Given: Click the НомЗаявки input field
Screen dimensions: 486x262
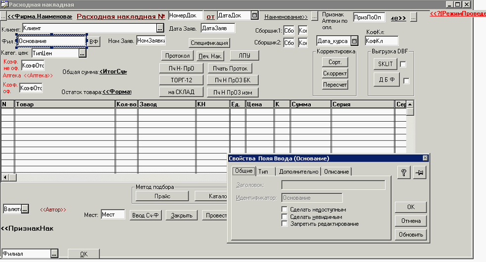Looking at the screenshot, I should pos(151,40).
